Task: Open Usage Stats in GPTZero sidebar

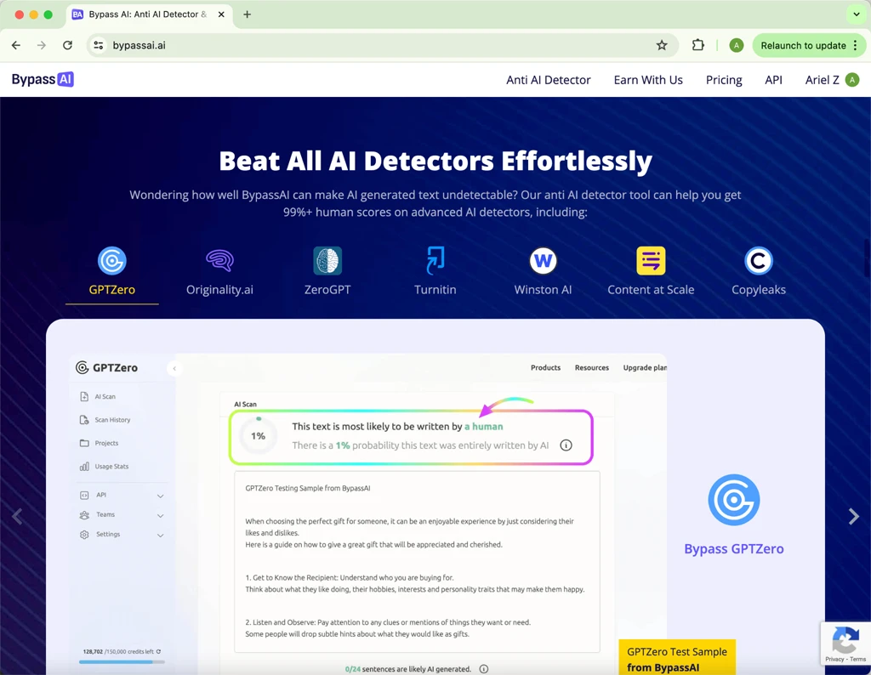Action: tap(104, 466)
